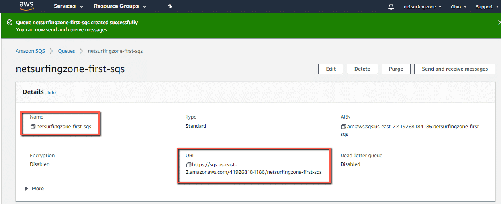Open the Support menu
This screenshot has height=204, width=501.
tap(487, 7)
